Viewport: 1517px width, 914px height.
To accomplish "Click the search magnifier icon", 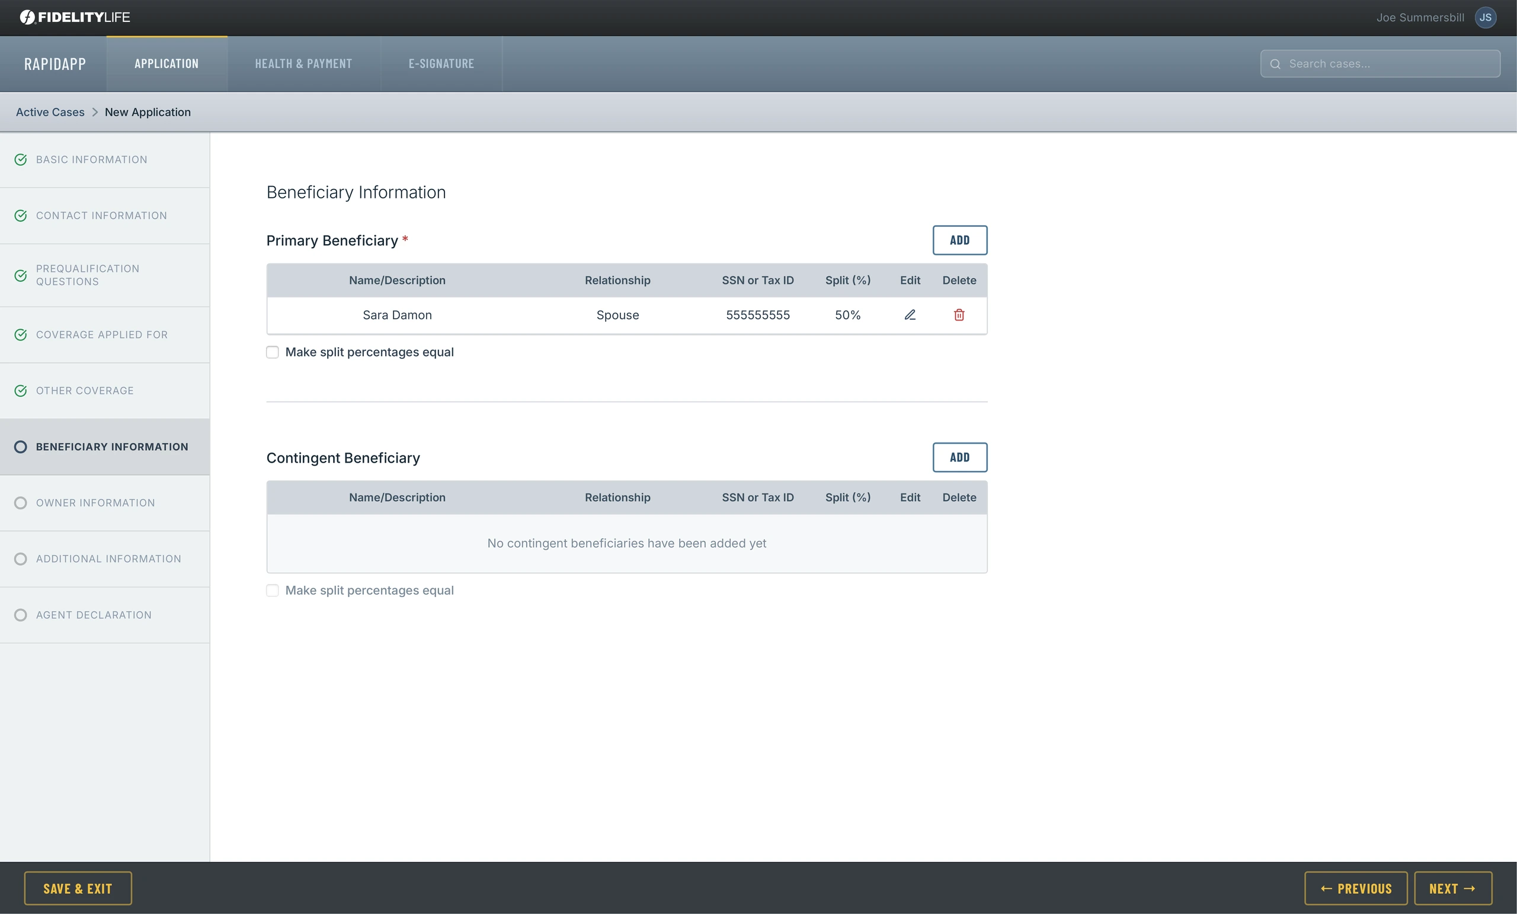I will coord(1275,64).
